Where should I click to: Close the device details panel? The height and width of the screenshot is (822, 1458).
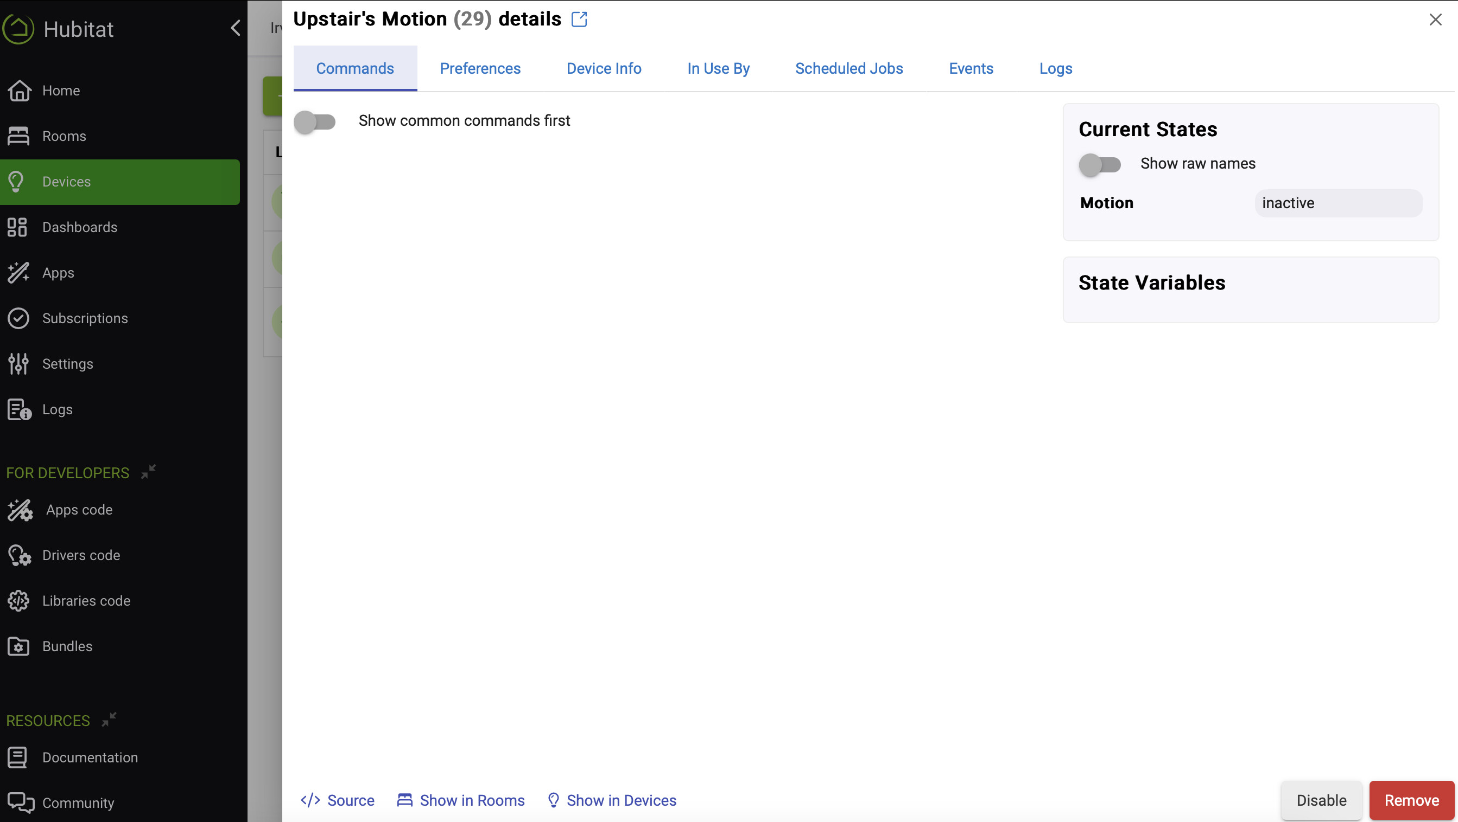tap(1435, 20)
